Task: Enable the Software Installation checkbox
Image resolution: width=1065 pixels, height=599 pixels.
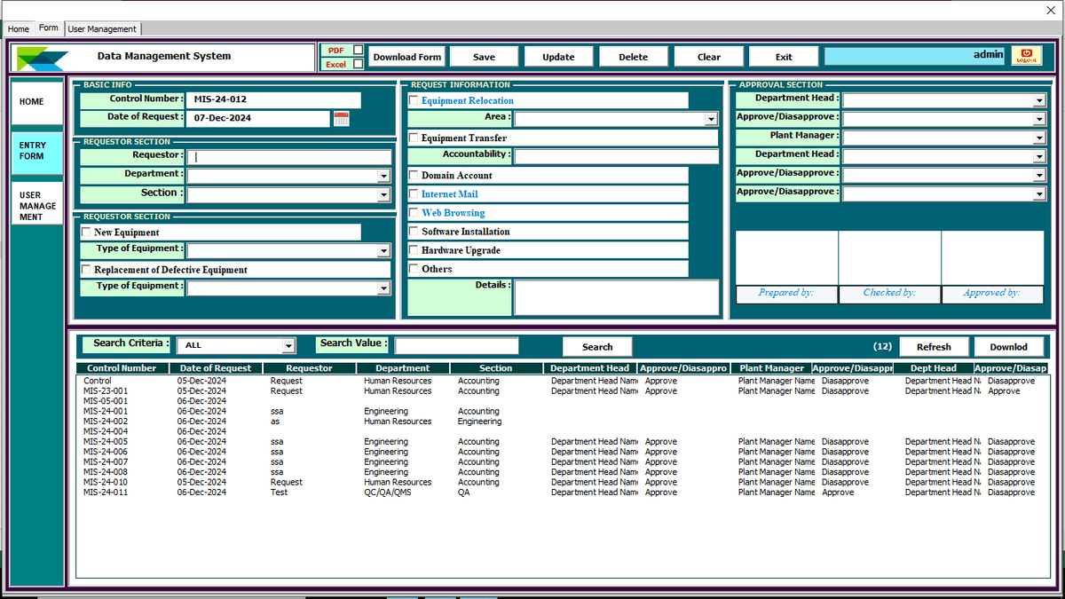Action: point(414,231)
